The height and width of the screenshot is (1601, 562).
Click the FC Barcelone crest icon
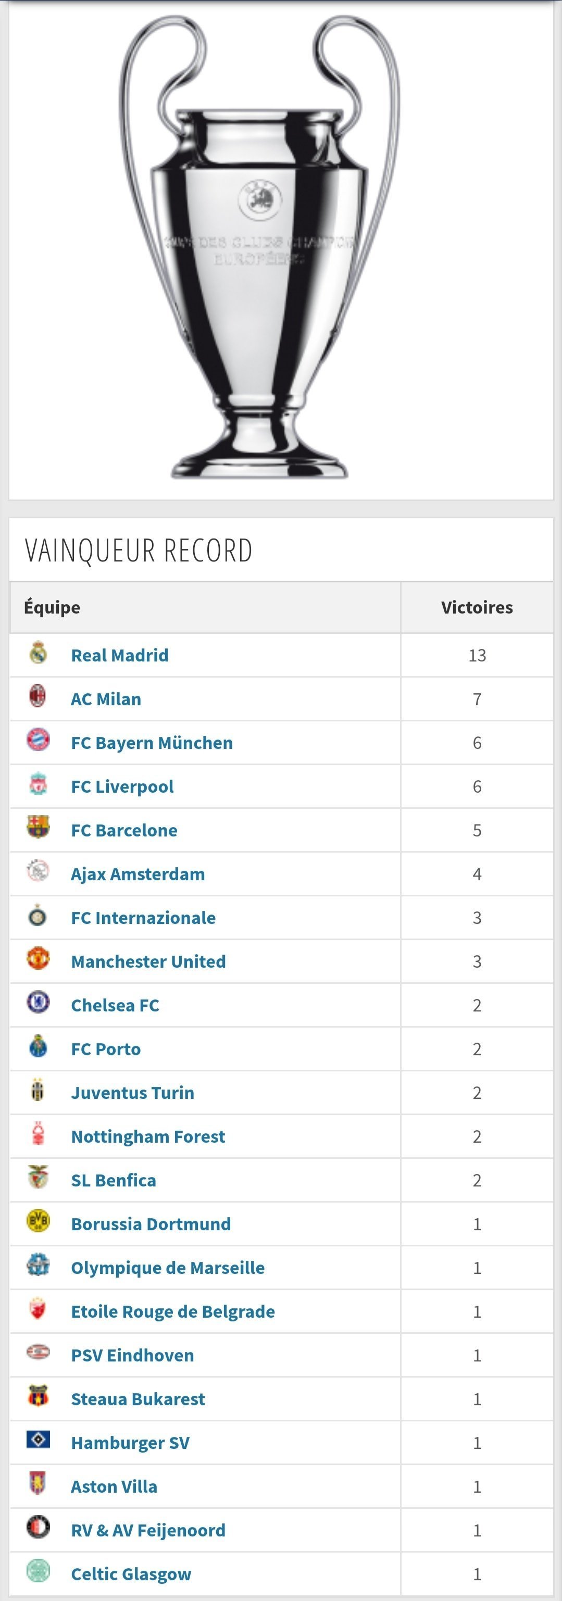click(38, 827)
